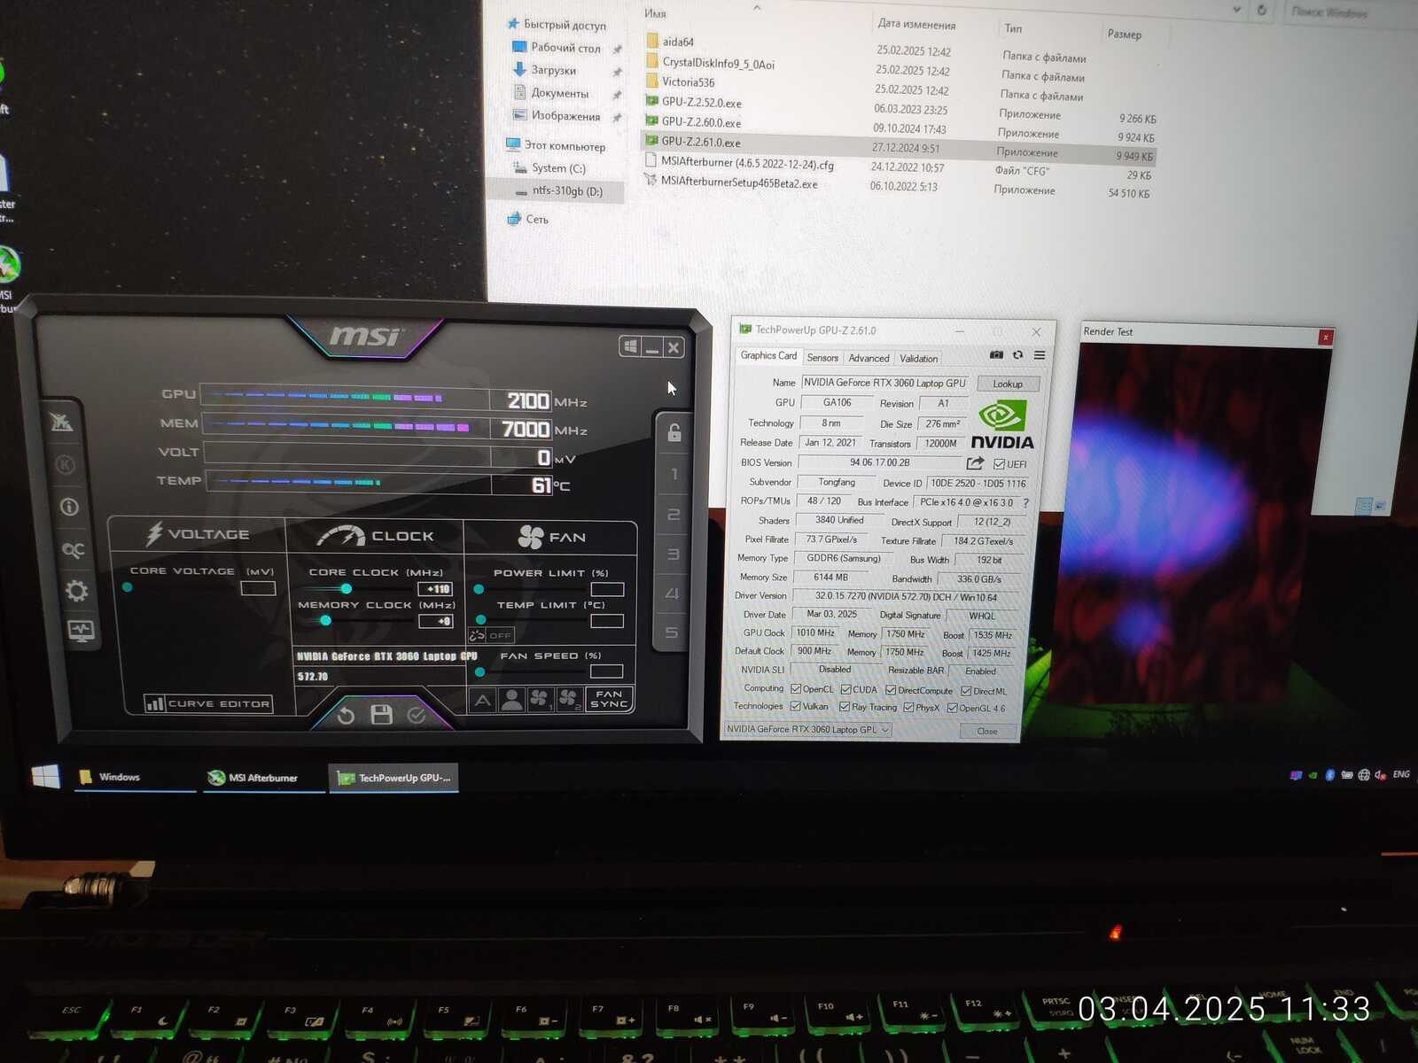Open the information icon in Afterburner sidebar
1418x1063 pixels.
[69, 507]
